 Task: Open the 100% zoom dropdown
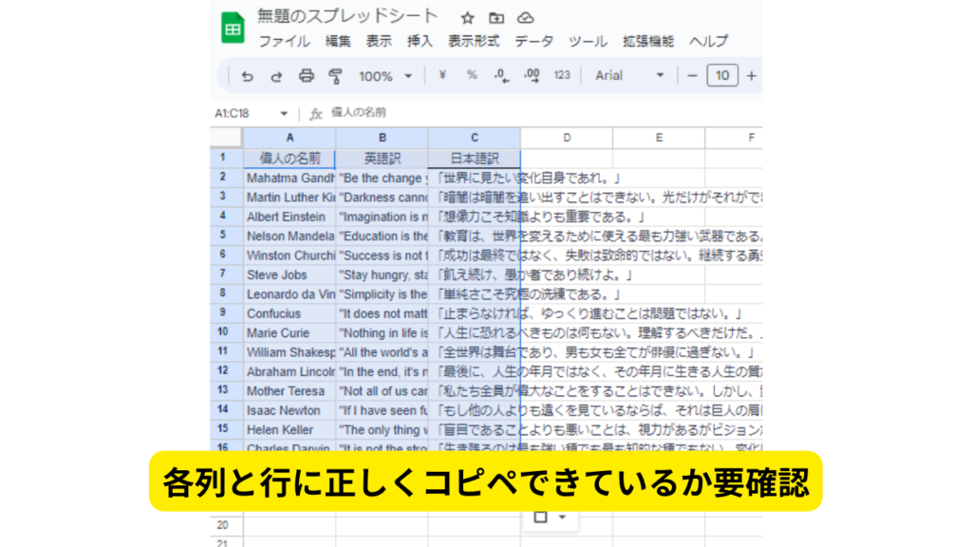click(x=384, y=76)
